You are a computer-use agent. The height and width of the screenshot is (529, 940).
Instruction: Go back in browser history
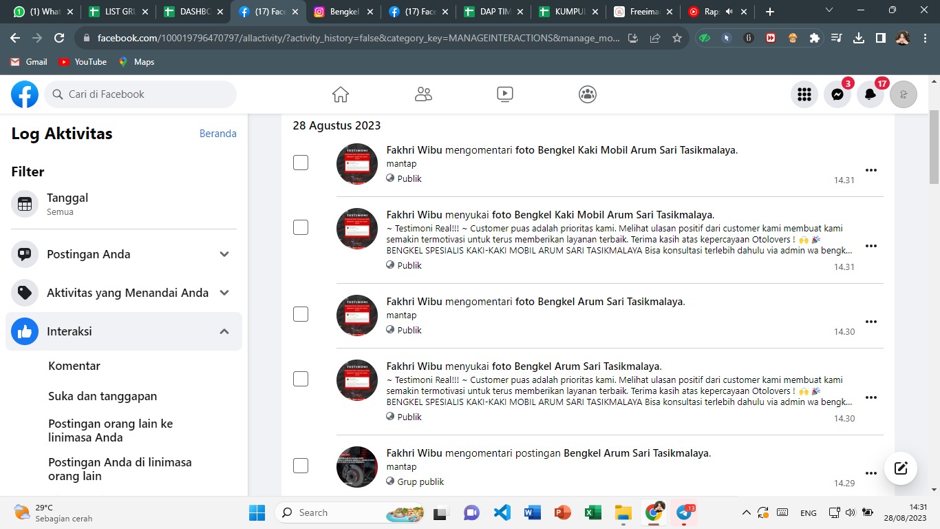[x=15, y=39]
